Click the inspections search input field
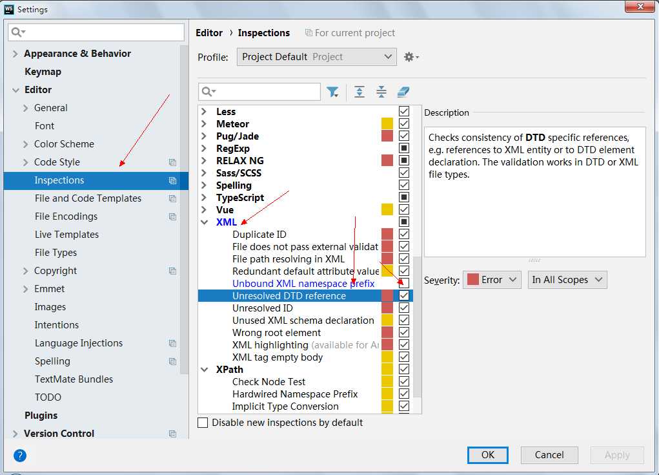 (x=259, y=91)
